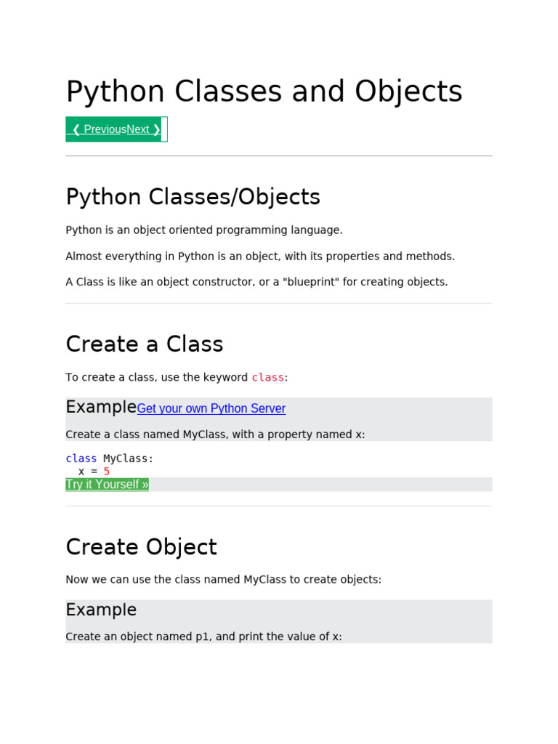Click the 'Create an object named p1' description
The width and height of the screenshot is (558, 744).
tap(203, 636)
